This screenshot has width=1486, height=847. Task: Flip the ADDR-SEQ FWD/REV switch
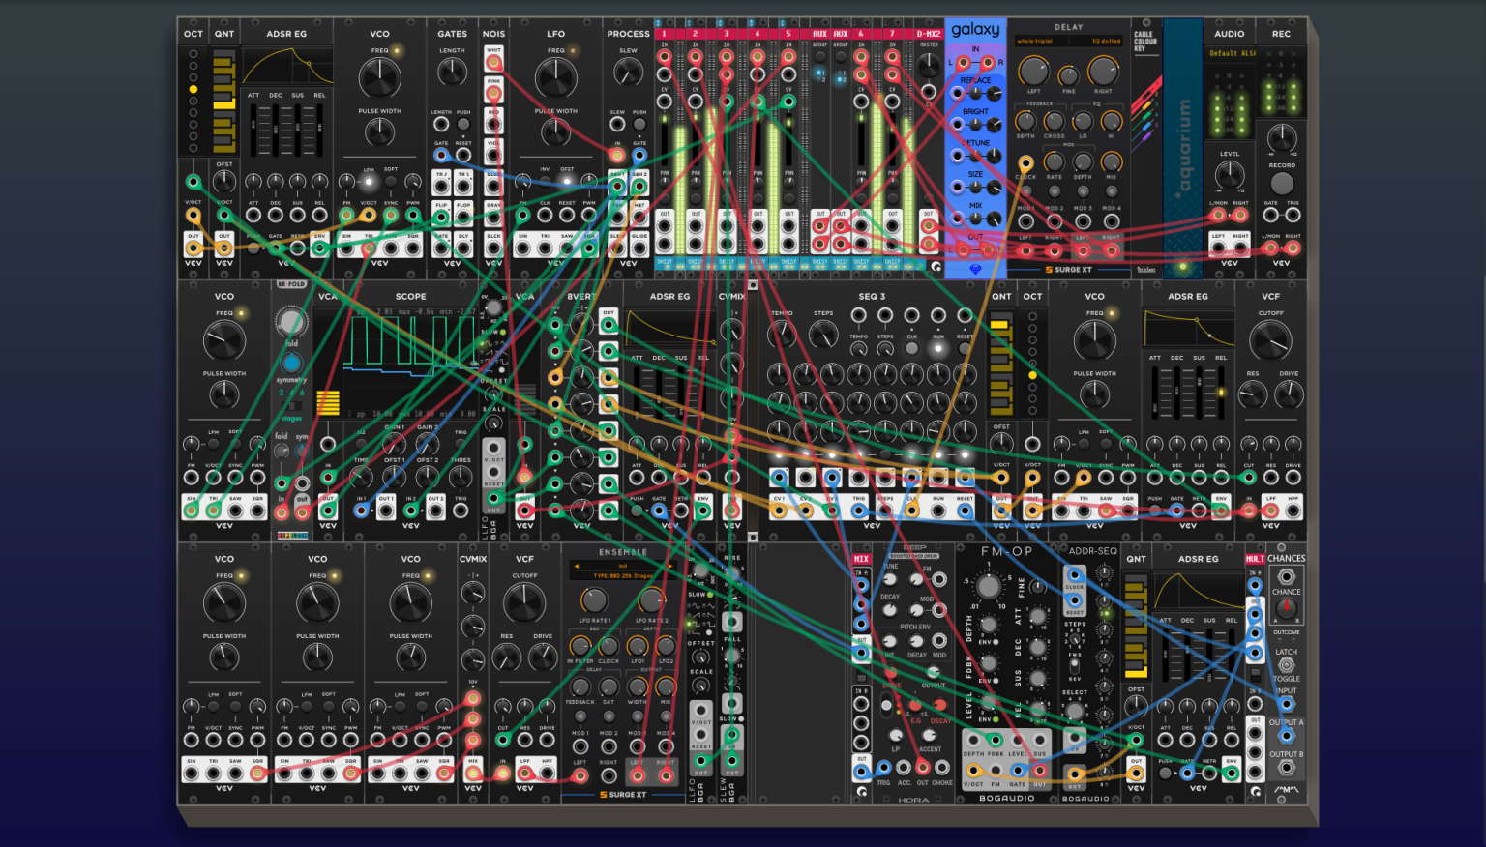point(1074,667)
